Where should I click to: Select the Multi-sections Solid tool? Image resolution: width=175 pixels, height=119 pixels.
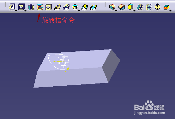coord(85,7)
